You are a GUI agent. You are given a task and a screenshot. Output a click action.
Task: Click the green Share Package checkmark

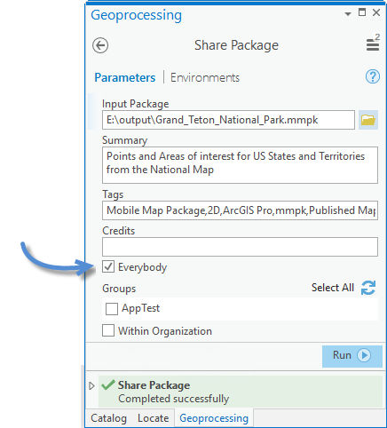coord(108,384)
